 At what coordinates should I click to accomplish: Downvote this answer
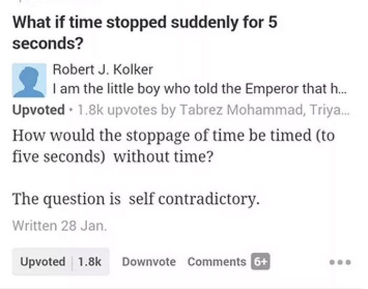pos(149,262)
